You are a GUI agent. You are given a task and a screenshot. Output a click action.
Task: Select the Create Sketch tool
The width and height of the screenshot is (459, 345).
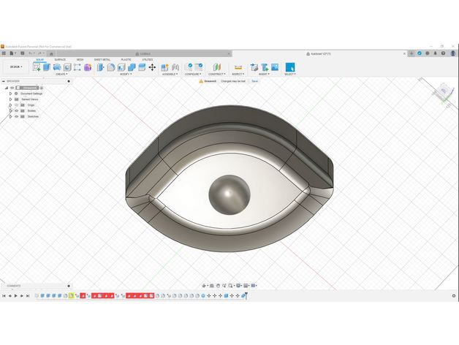37,67
